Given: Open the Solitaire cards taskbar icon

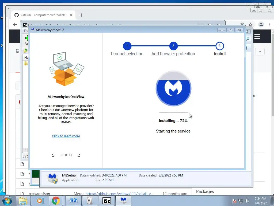Looking at the screenshot, I should click(x=90, y=201).
